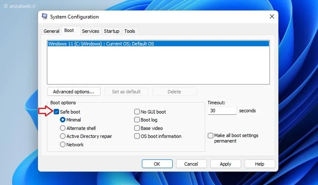Check OS boot information
Image resolution: width=318 pixels, height=185 pixels.
point(137,136)
